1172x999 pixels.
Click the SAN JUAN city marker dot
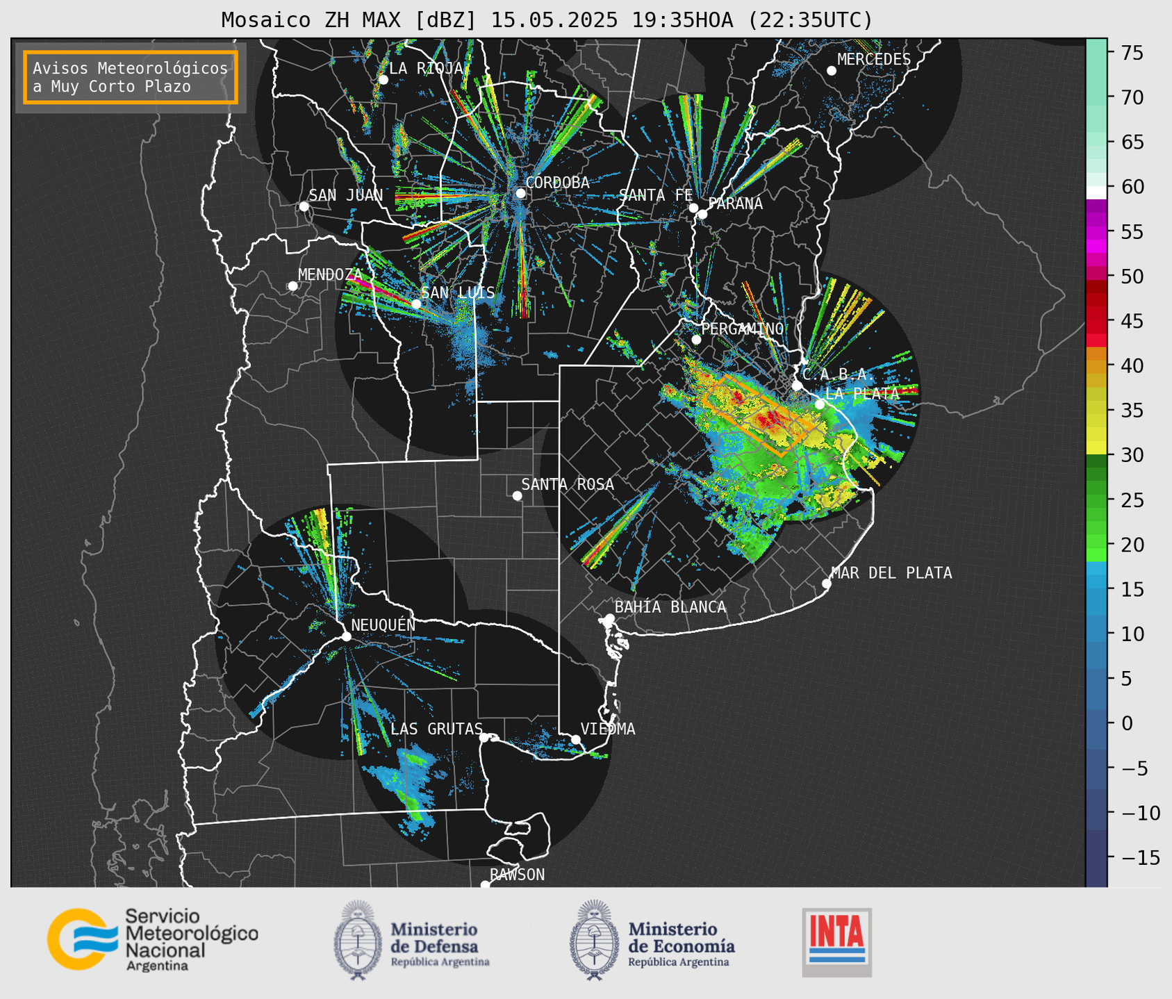click(x=304, y=206)
